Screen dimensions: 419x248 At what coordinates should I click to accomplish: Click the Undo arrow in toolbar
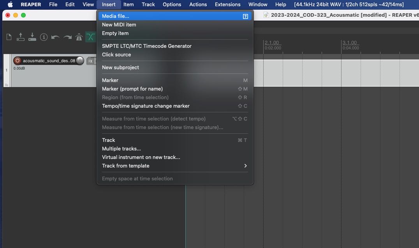click(x=56, y=37)
